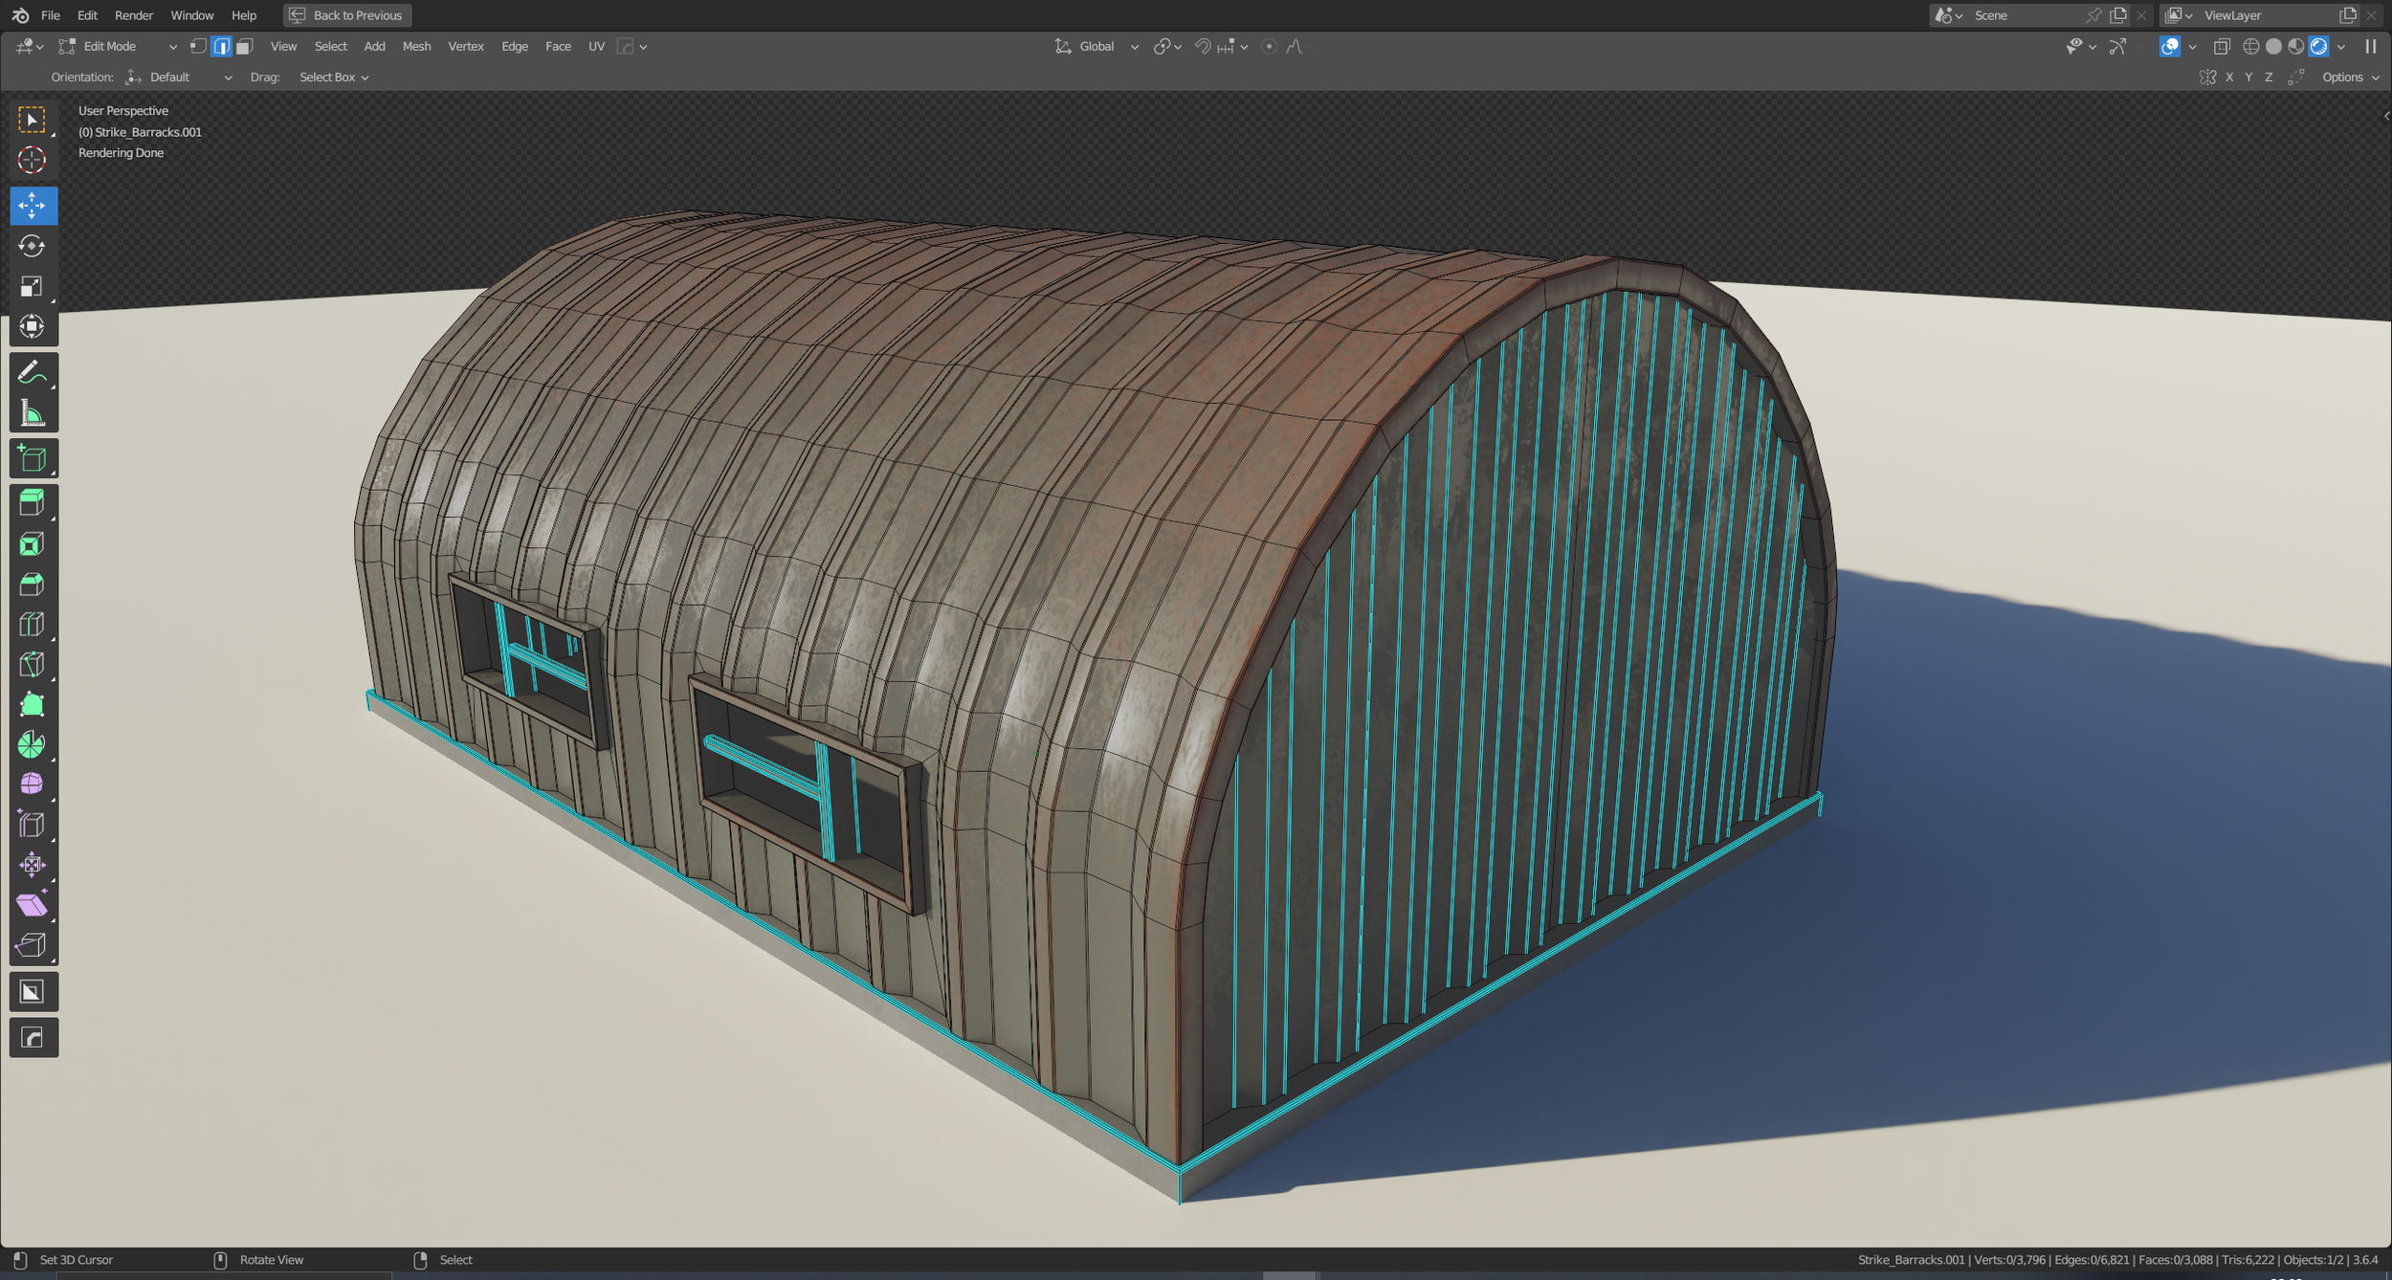Expand the Options popover
2392x1280 pixels.
click(2350, 77)
